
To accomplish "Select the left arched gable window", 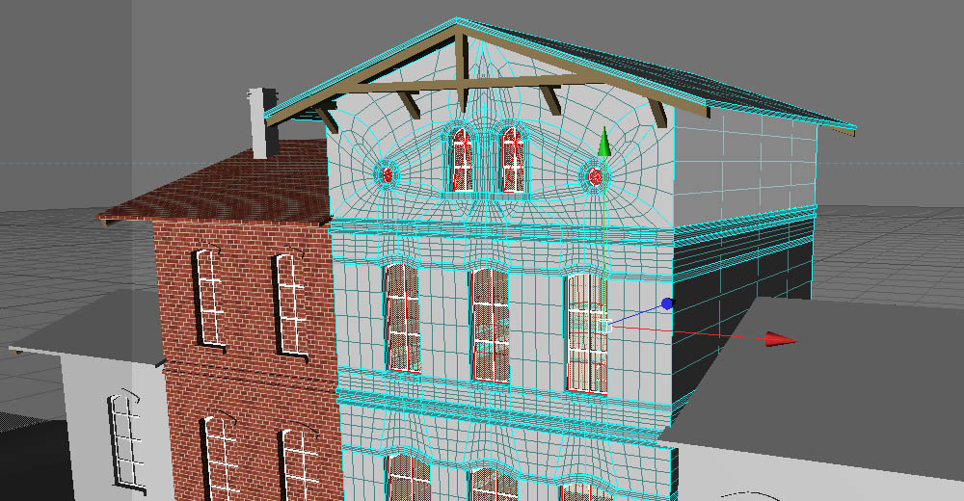I will click(x=462, y=159).
